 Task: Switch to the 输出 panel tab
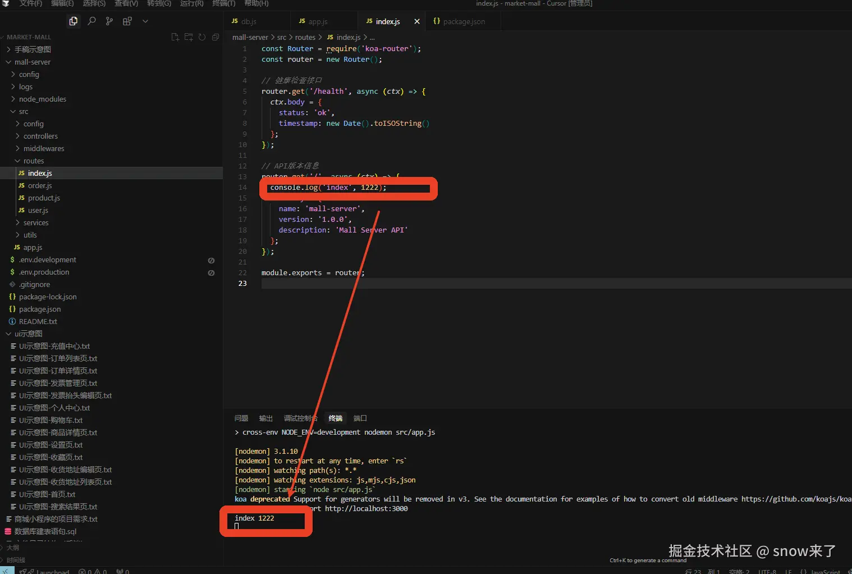point(266,418)
